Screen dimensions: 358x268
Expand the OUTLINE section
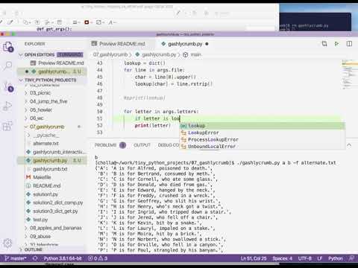52,249
